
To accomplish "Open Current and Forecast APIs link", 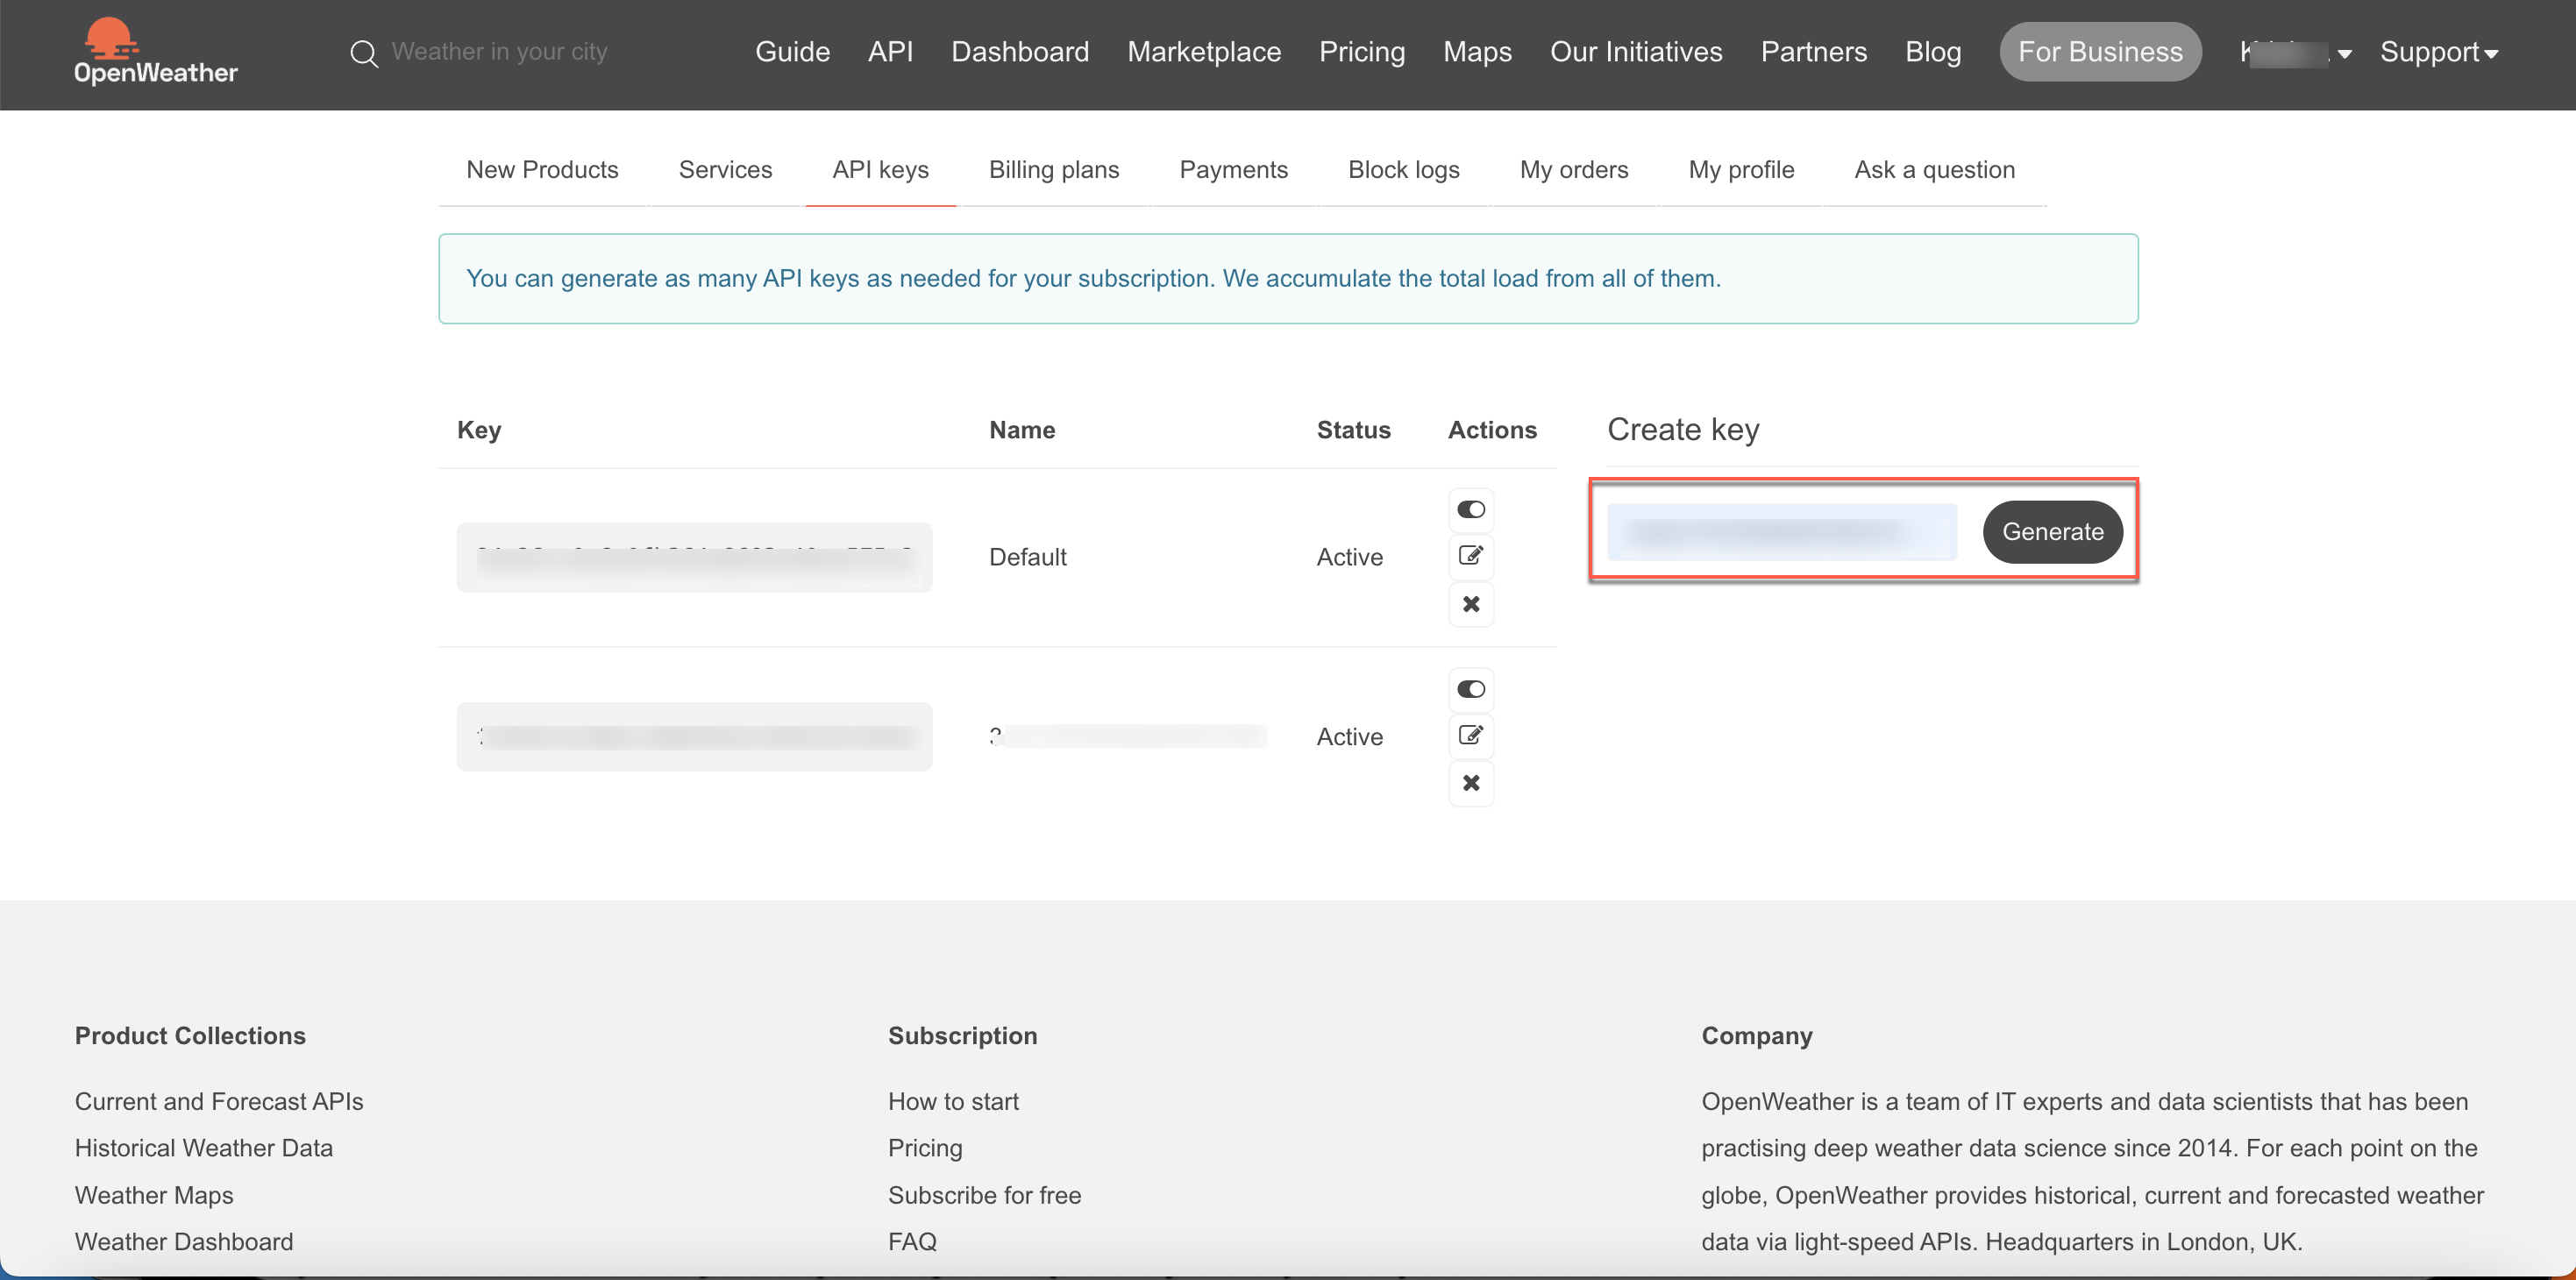I will [x=219, y=1101].
